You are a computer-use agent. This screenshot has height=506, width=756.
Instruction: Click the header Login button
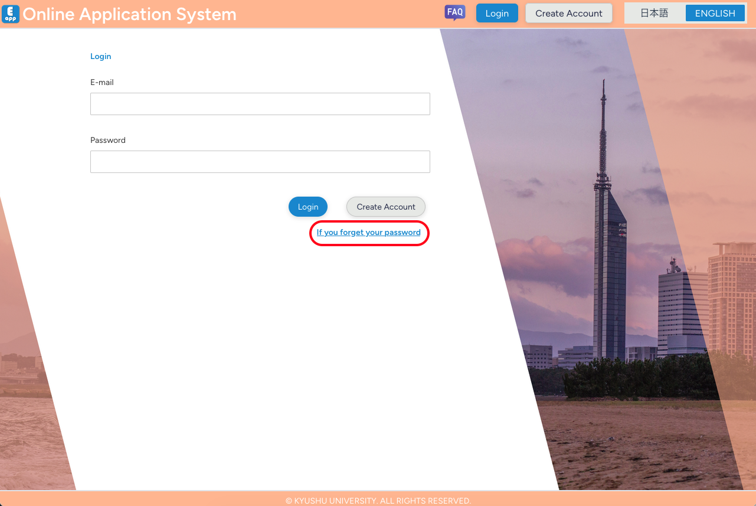coord(497,13)
